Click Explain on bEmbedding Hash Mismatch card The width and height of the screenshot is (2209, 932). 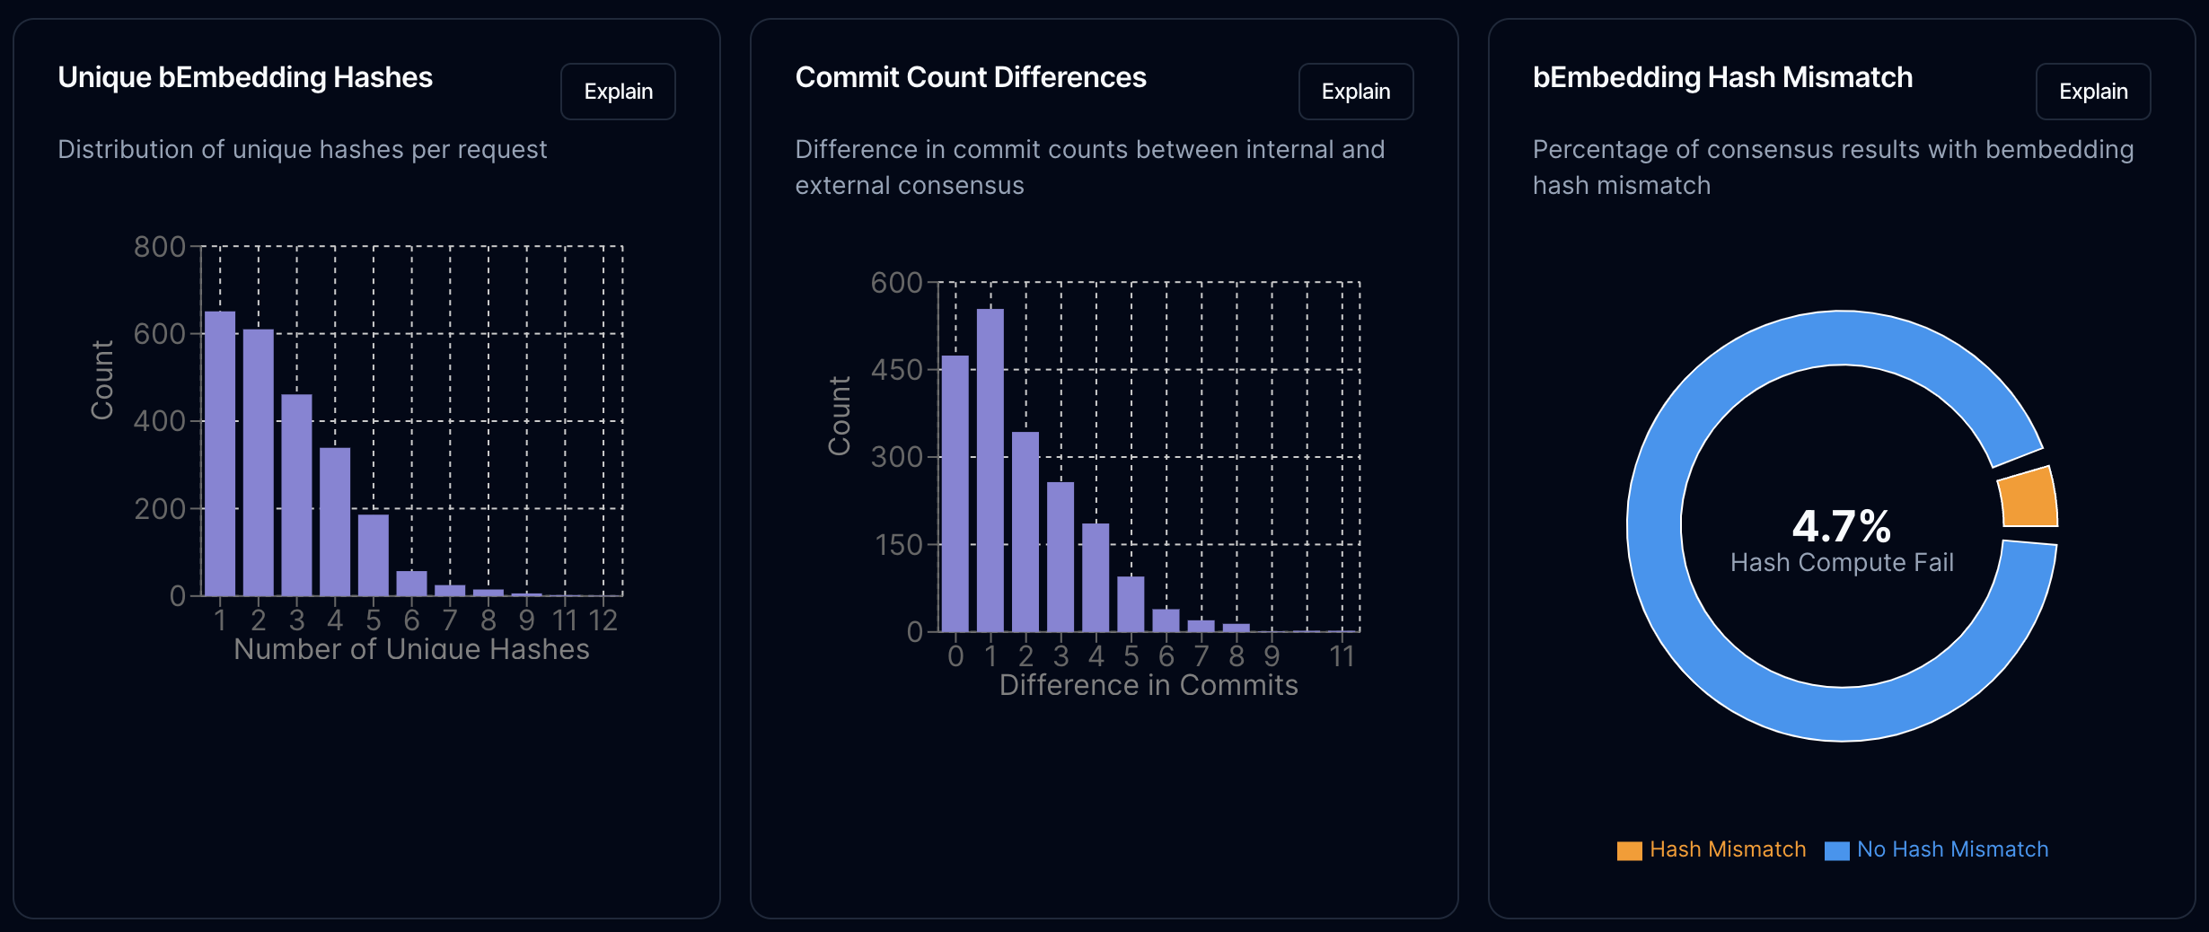2093,92
